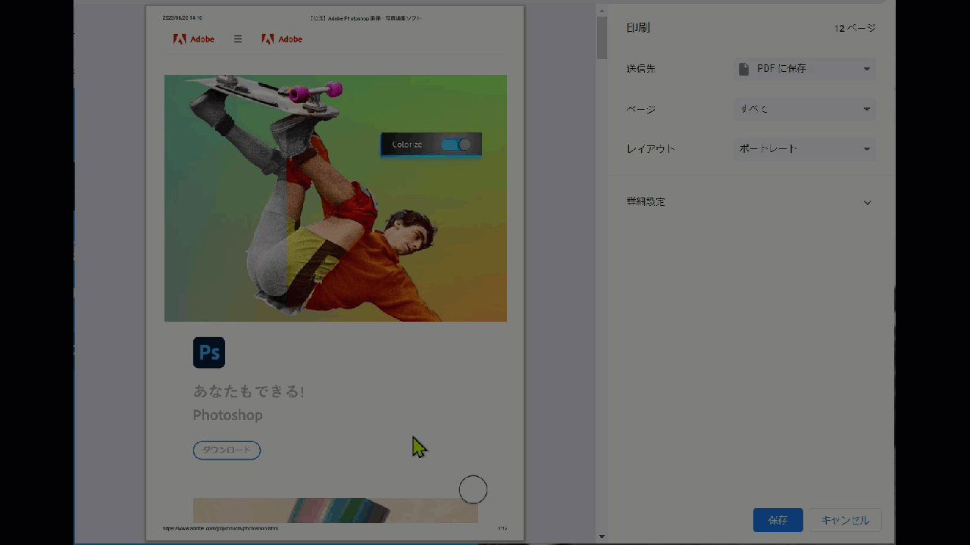
Task: Expand the 詳細設定 section chevron
Action: tap(868, 202)
